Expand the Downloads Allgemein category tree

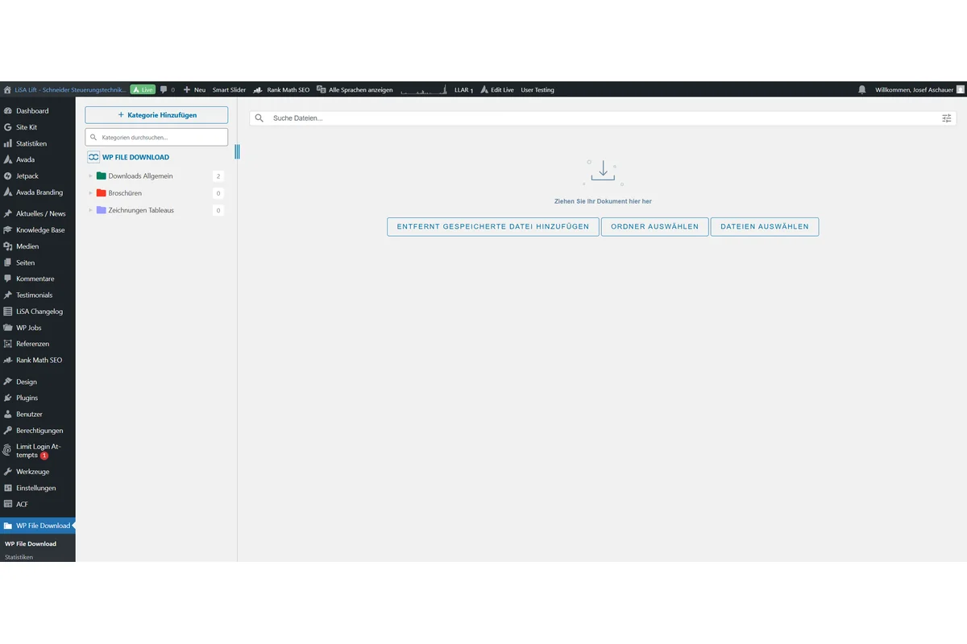coord(91,176)
